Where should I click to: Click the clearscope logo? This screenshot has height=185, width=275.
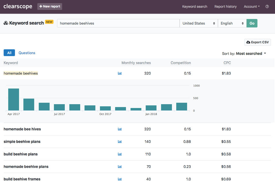click(x=18, y=7)
